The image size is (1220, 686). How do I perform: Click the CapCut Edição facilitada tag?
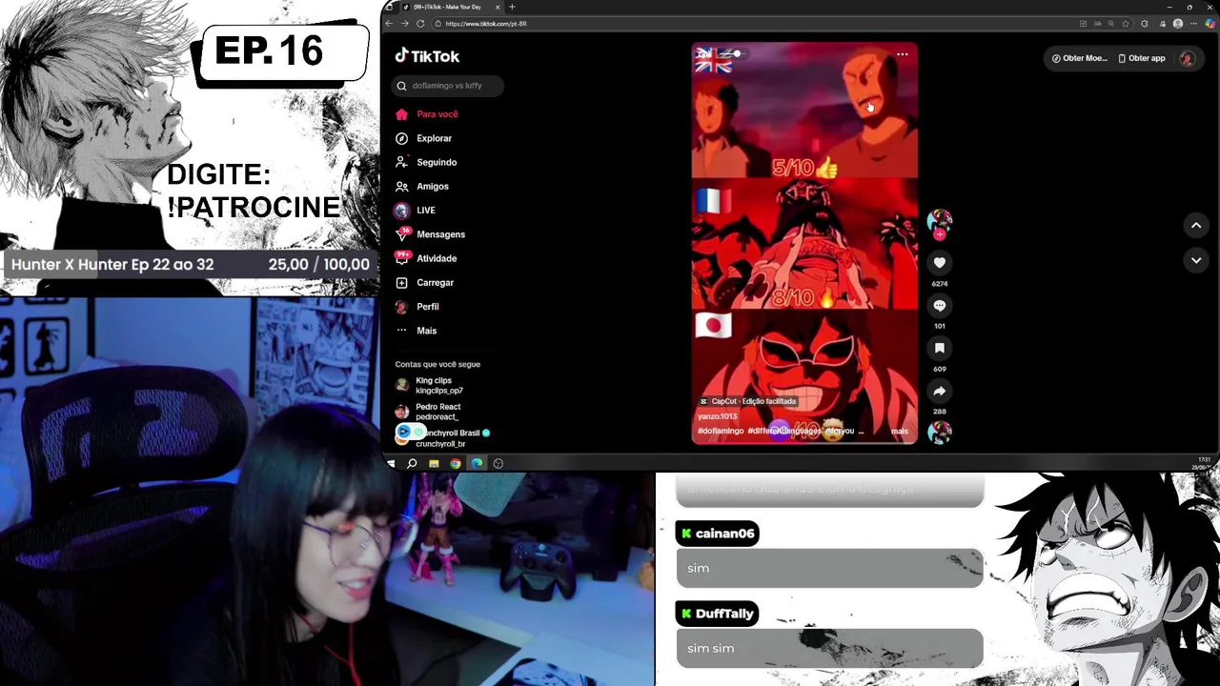tap(747, 401)
